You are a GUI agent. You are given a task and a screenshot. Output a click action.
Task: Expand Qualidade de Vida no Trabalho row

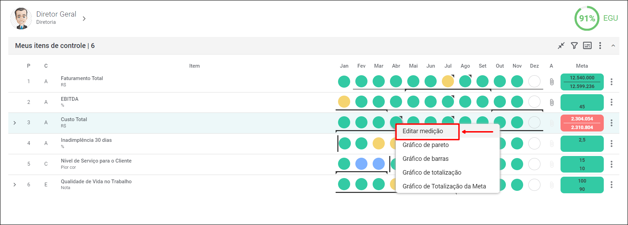pyautogui.click(x=15, y=185)
